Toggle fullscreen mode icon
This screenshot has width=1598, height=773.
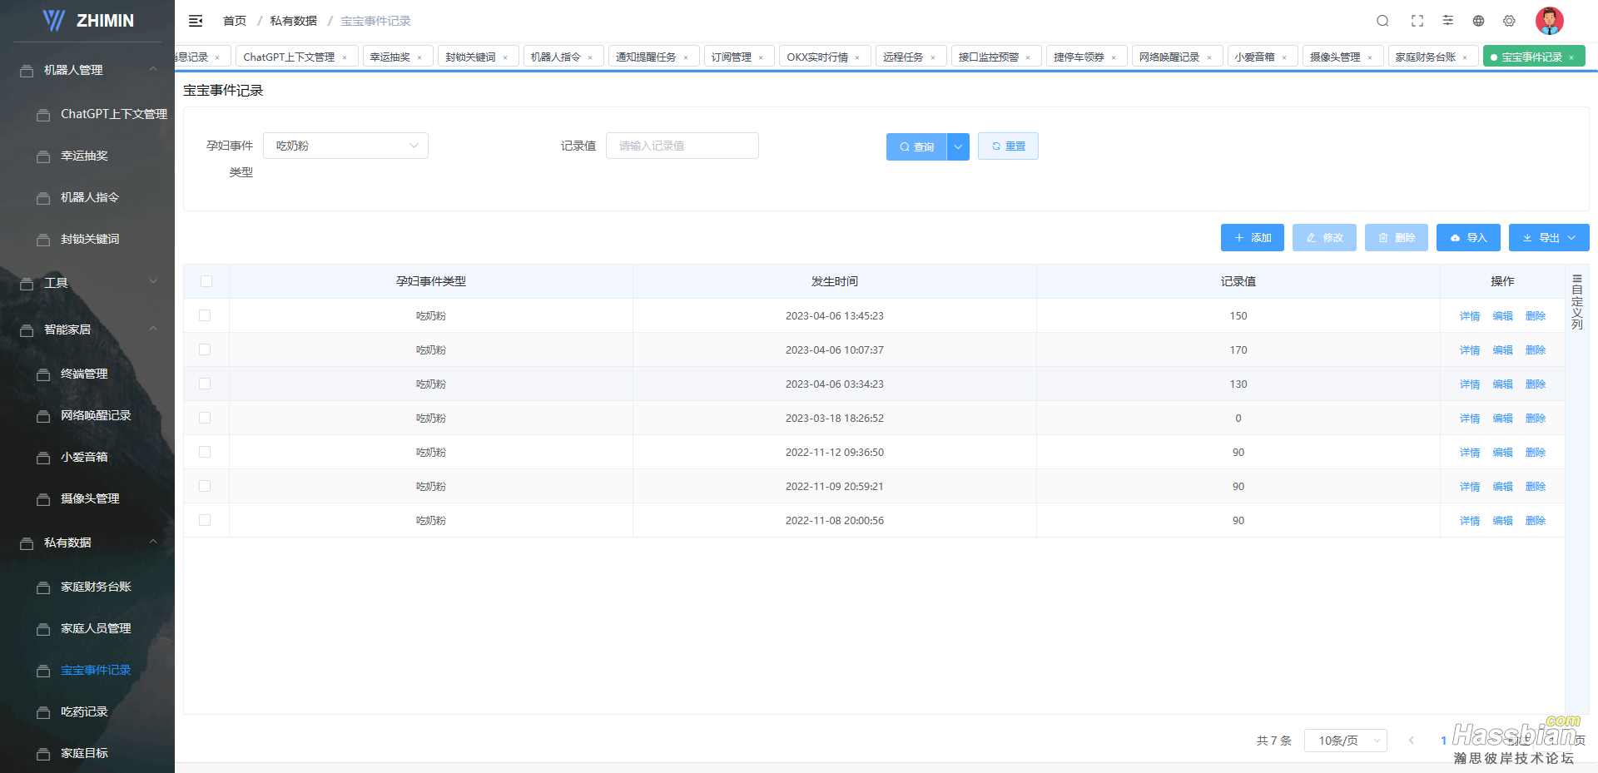[1417, 21]
